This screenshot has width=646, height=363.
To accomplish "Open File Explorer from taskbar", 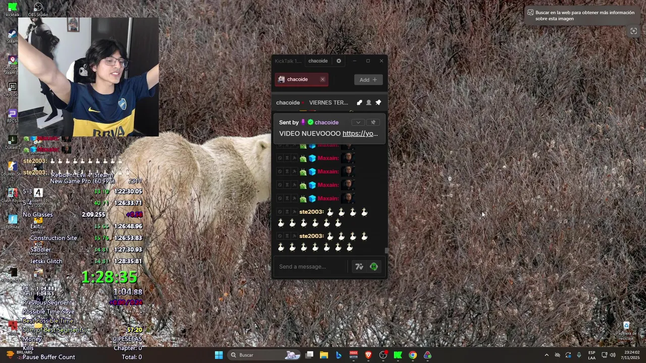I will [324, 355].
